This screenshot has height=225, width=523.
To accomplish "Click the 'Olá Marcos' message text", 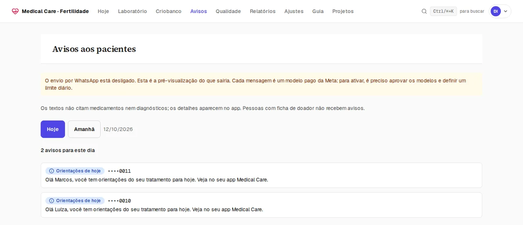I will (x=156, y=180).
